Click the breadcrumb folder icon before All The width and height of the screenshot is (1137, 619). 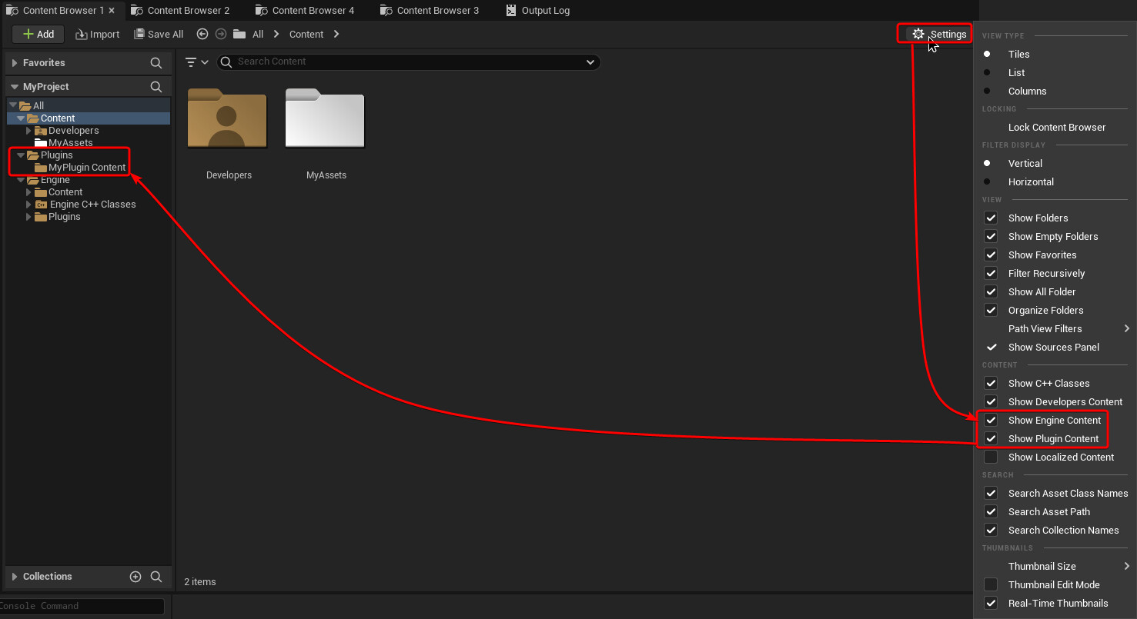(x=239, y=34)
